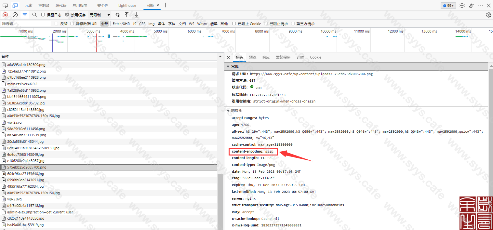The height and width of the screenshot is (230, 493).
Task: Select the 全部 filter
Action: [104, 24]
